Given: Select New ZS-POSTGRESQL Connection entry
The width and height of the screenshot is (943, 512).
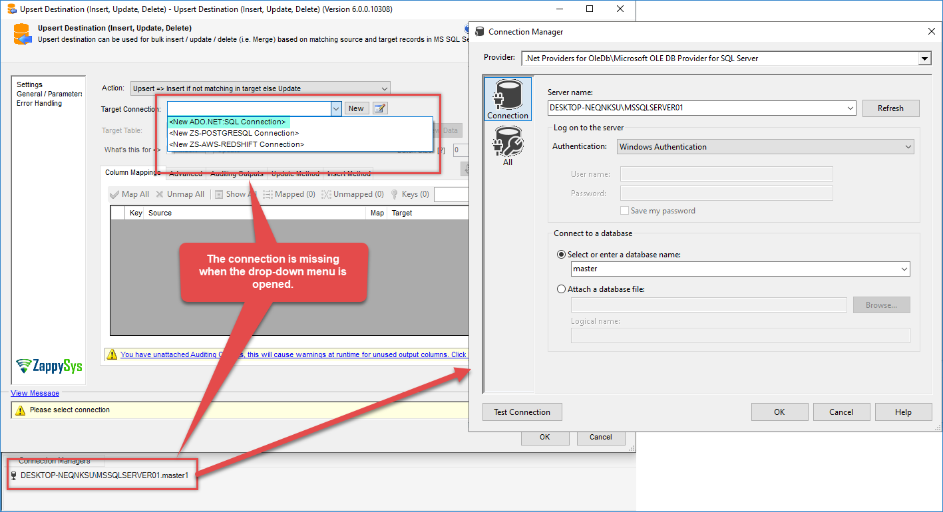Looking at the screenshot, I should point(234,133).
